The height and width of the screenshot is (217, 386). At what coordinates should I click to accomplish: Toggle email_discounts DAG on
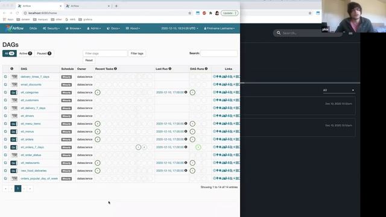tap(14, 84)
